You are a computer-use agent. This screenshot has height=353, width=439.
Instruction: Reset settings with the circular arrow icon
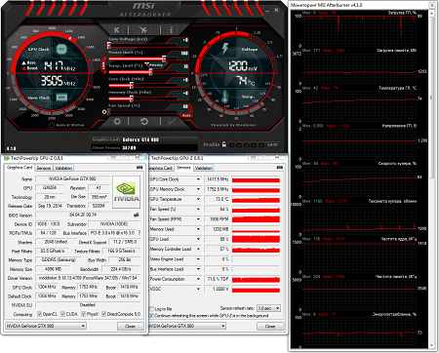pos(144,122)
